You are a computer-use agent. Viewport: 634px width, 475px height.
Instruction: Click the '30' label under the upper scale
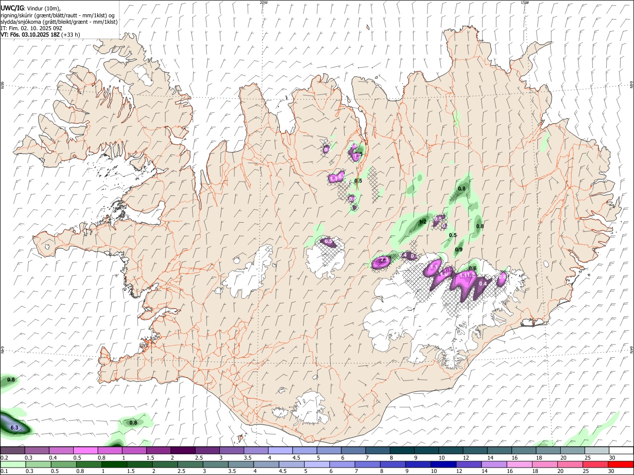coord(612,458)
